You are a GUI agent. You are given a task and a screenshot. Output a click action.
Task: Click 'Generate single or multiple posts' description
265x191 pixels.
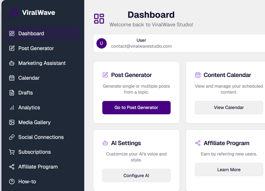click(x=136, y=89)
